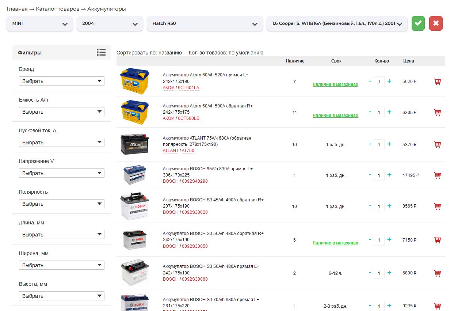Expand the Бренд filter dropdown
Screen dimensions: 458x311
(62, 81)
